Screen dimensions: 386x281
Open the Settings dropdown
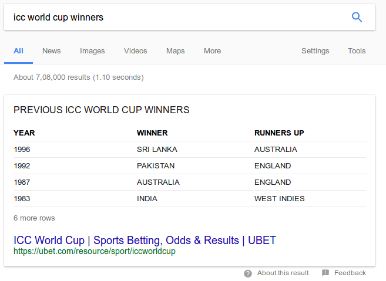click(315, 51)
